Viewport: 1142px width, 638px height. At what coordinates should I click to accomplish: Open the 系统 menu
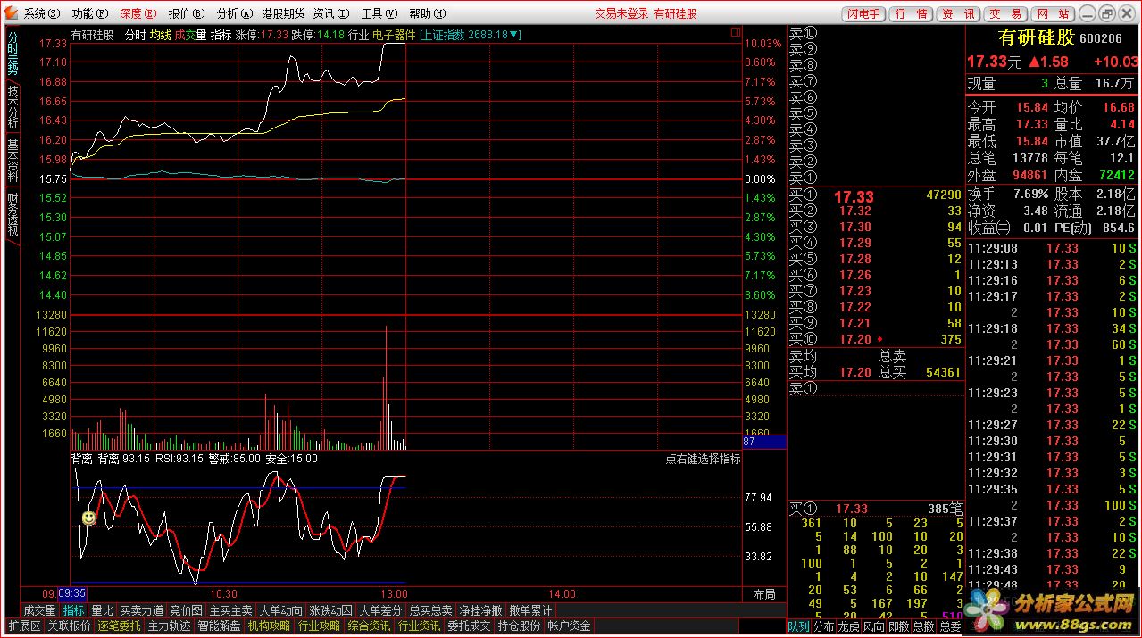pyautogui.click(x=42, y=13)
